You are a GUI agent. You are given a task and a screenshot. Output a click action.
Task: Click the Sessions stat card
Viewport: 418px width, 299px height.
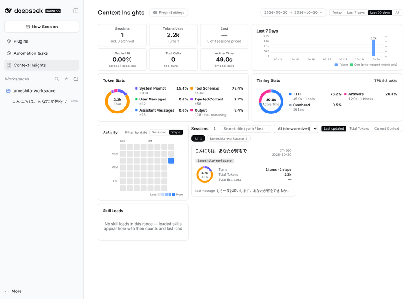[122, 35]
